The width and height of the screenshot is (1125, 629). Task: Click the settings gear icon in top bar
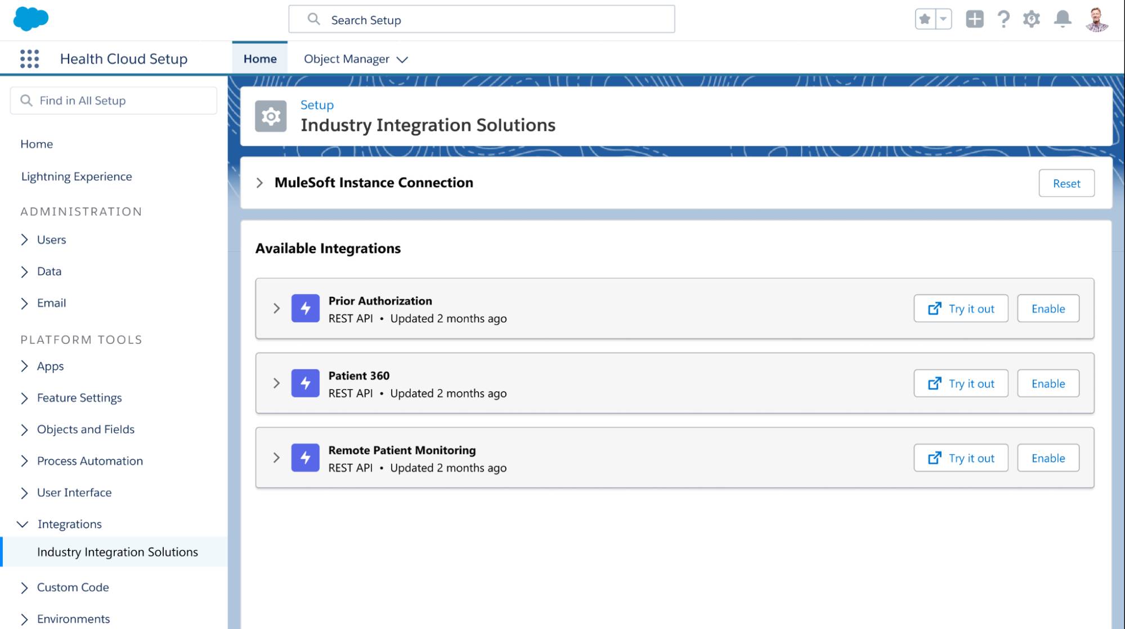click(1032, 19)
